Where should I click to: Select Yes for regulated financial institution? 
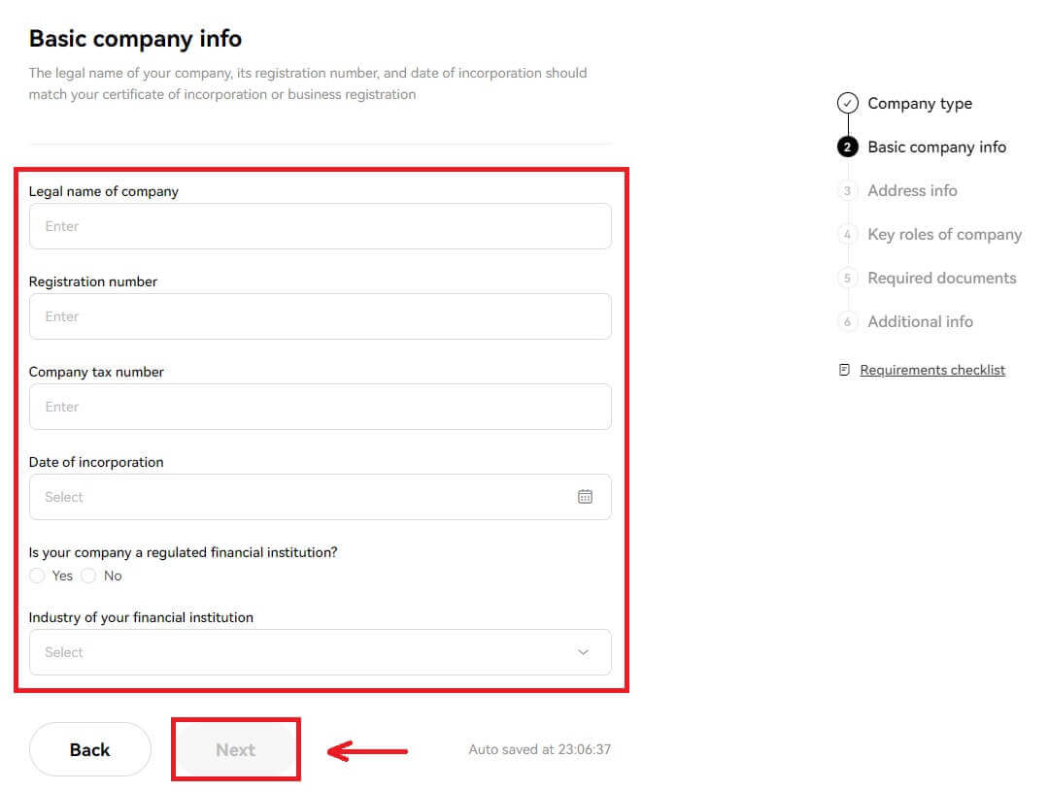tap(35, 576)
